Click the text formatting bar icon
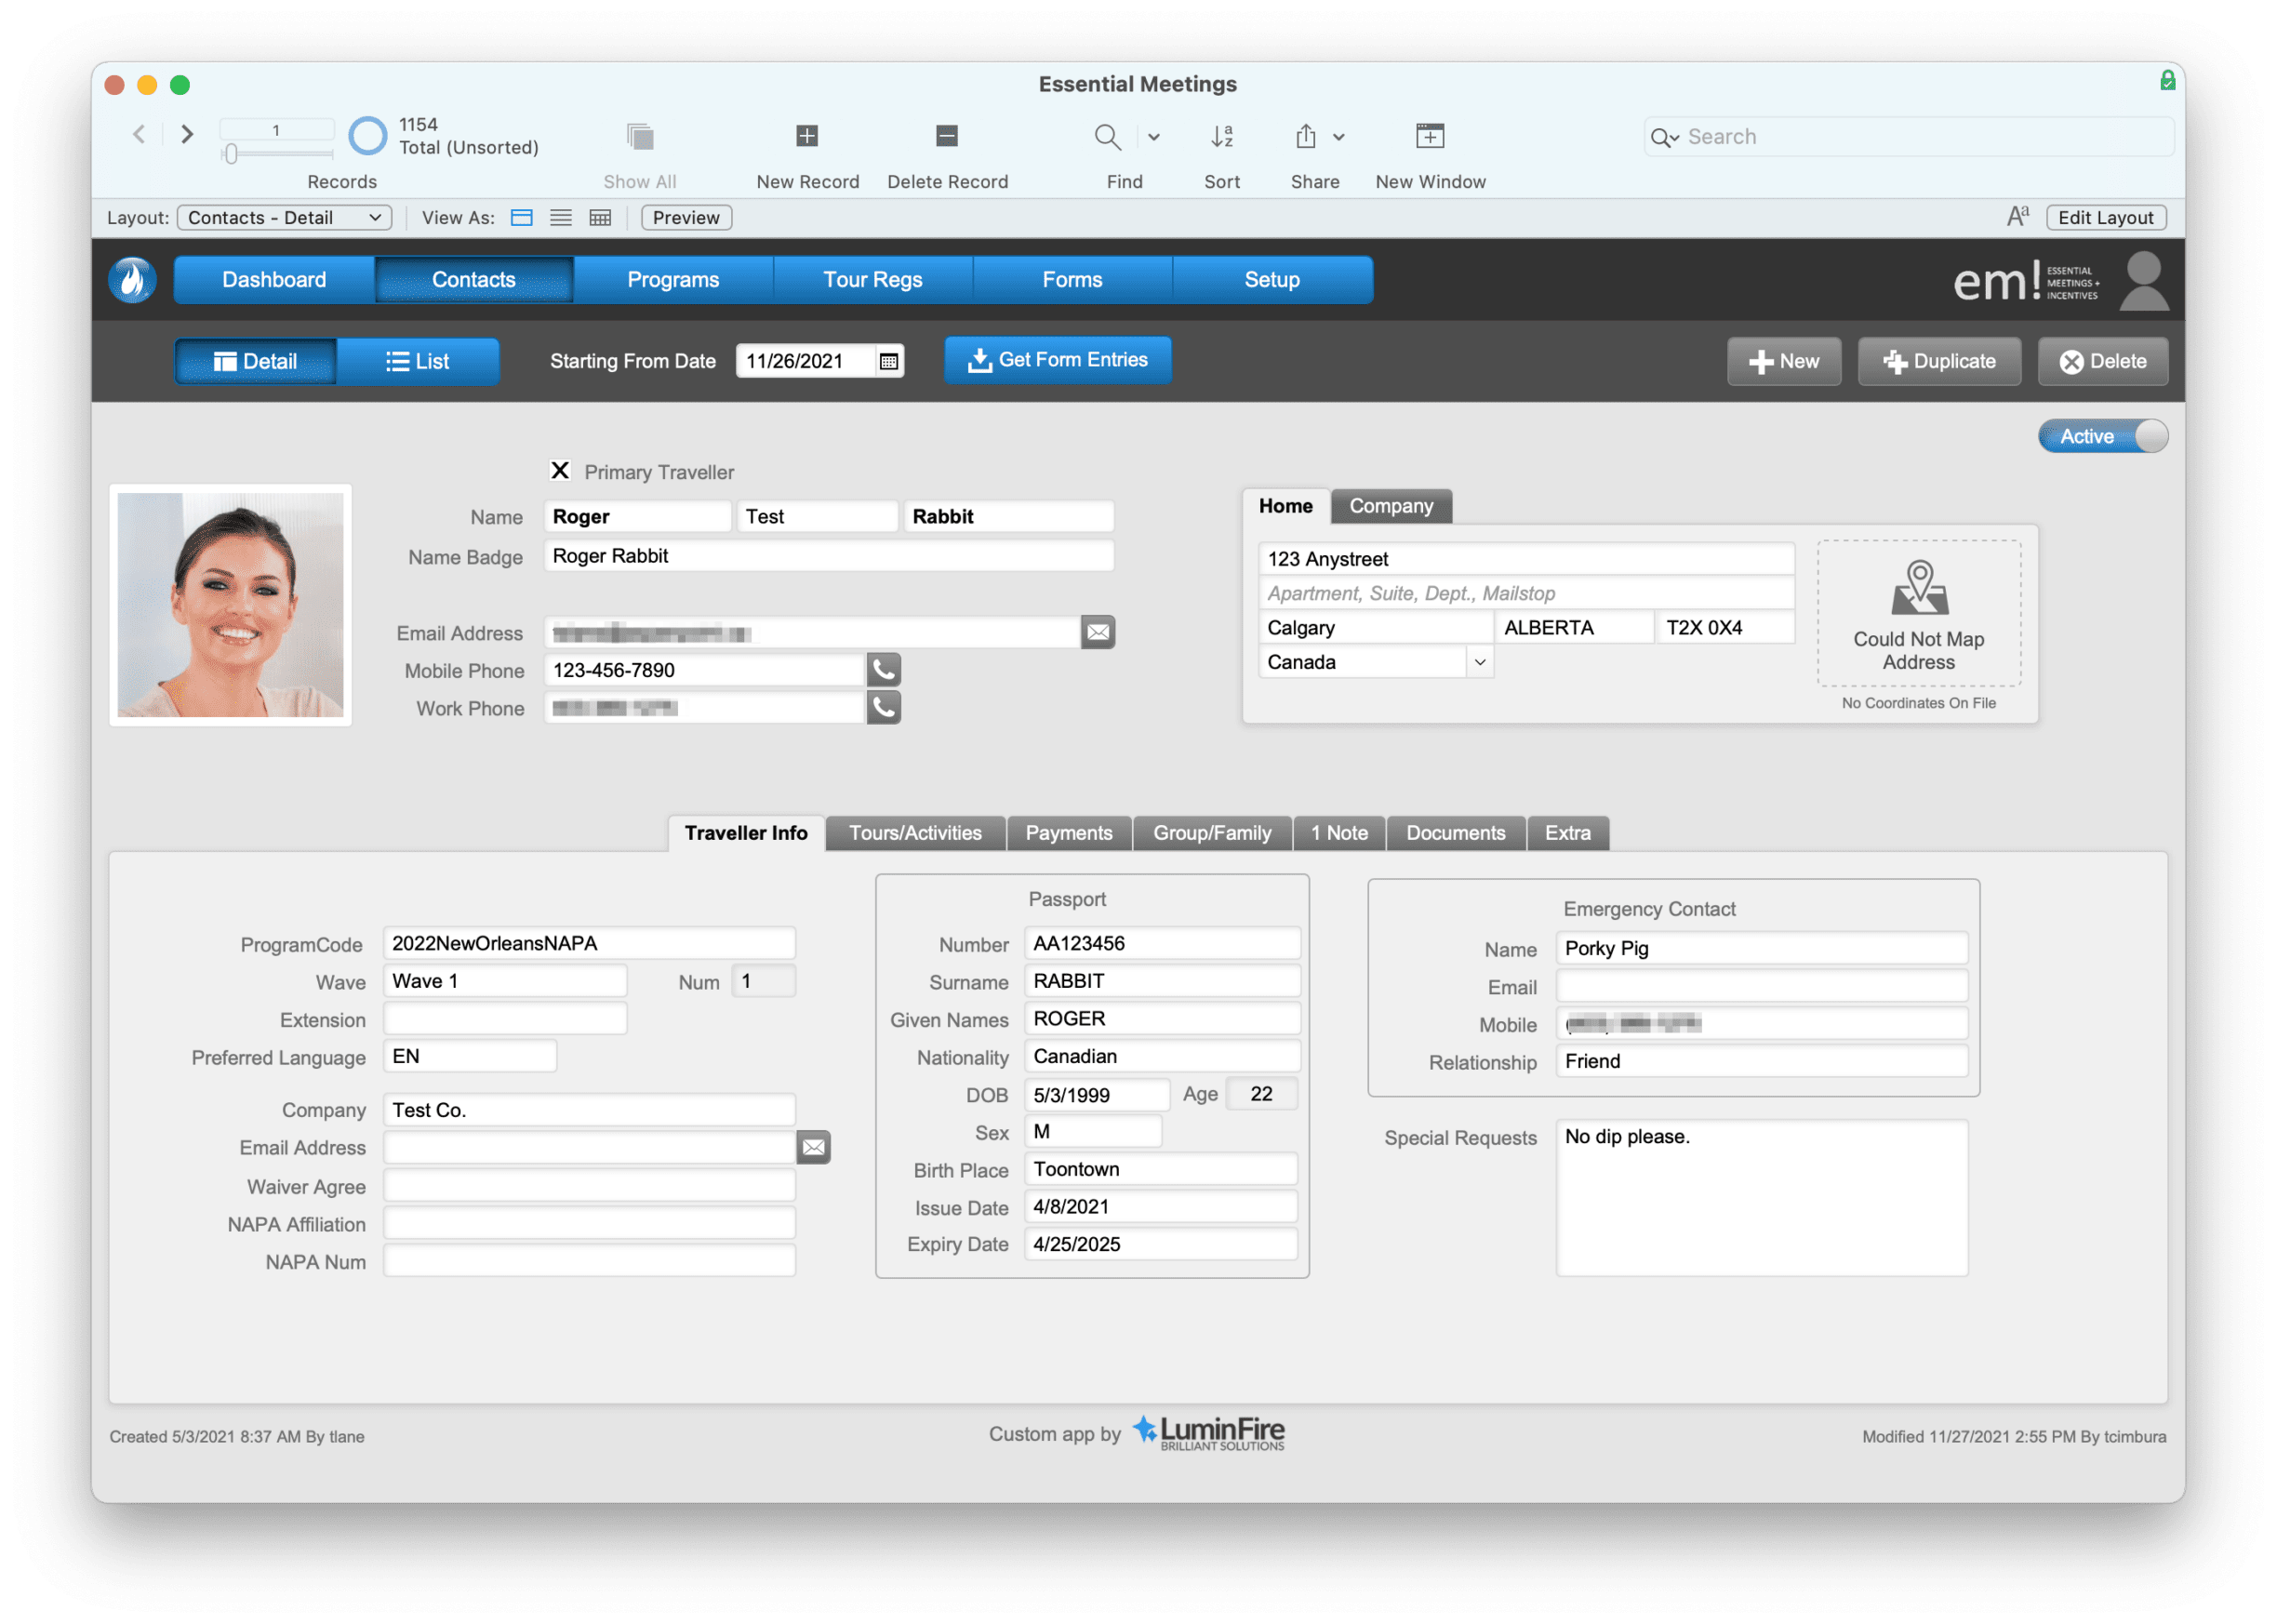2277x1624 pixels. tap(2017, 217)
